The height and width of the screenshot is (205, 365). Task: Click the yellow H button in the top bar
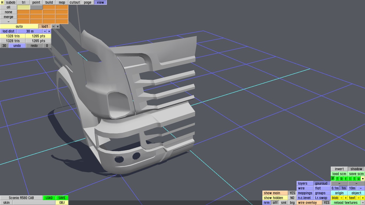tap(2, 2)
